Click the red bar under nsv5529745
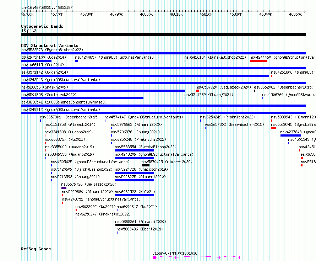 274,128
